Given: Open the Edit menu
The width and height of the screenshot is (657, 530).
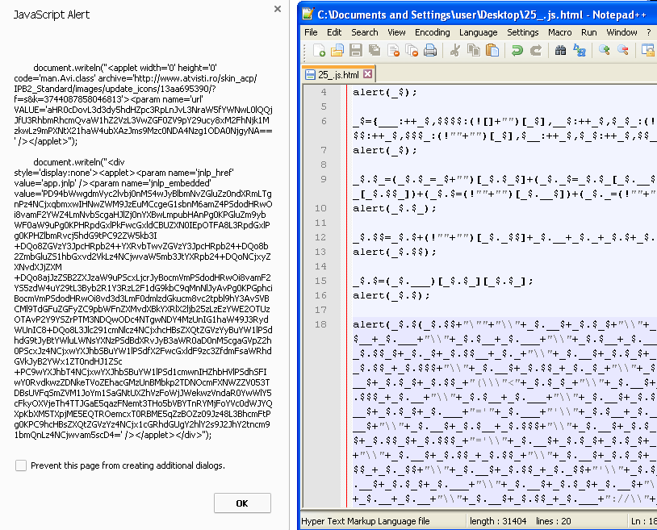Looking at the screenshot, I should tap(334, 32).
